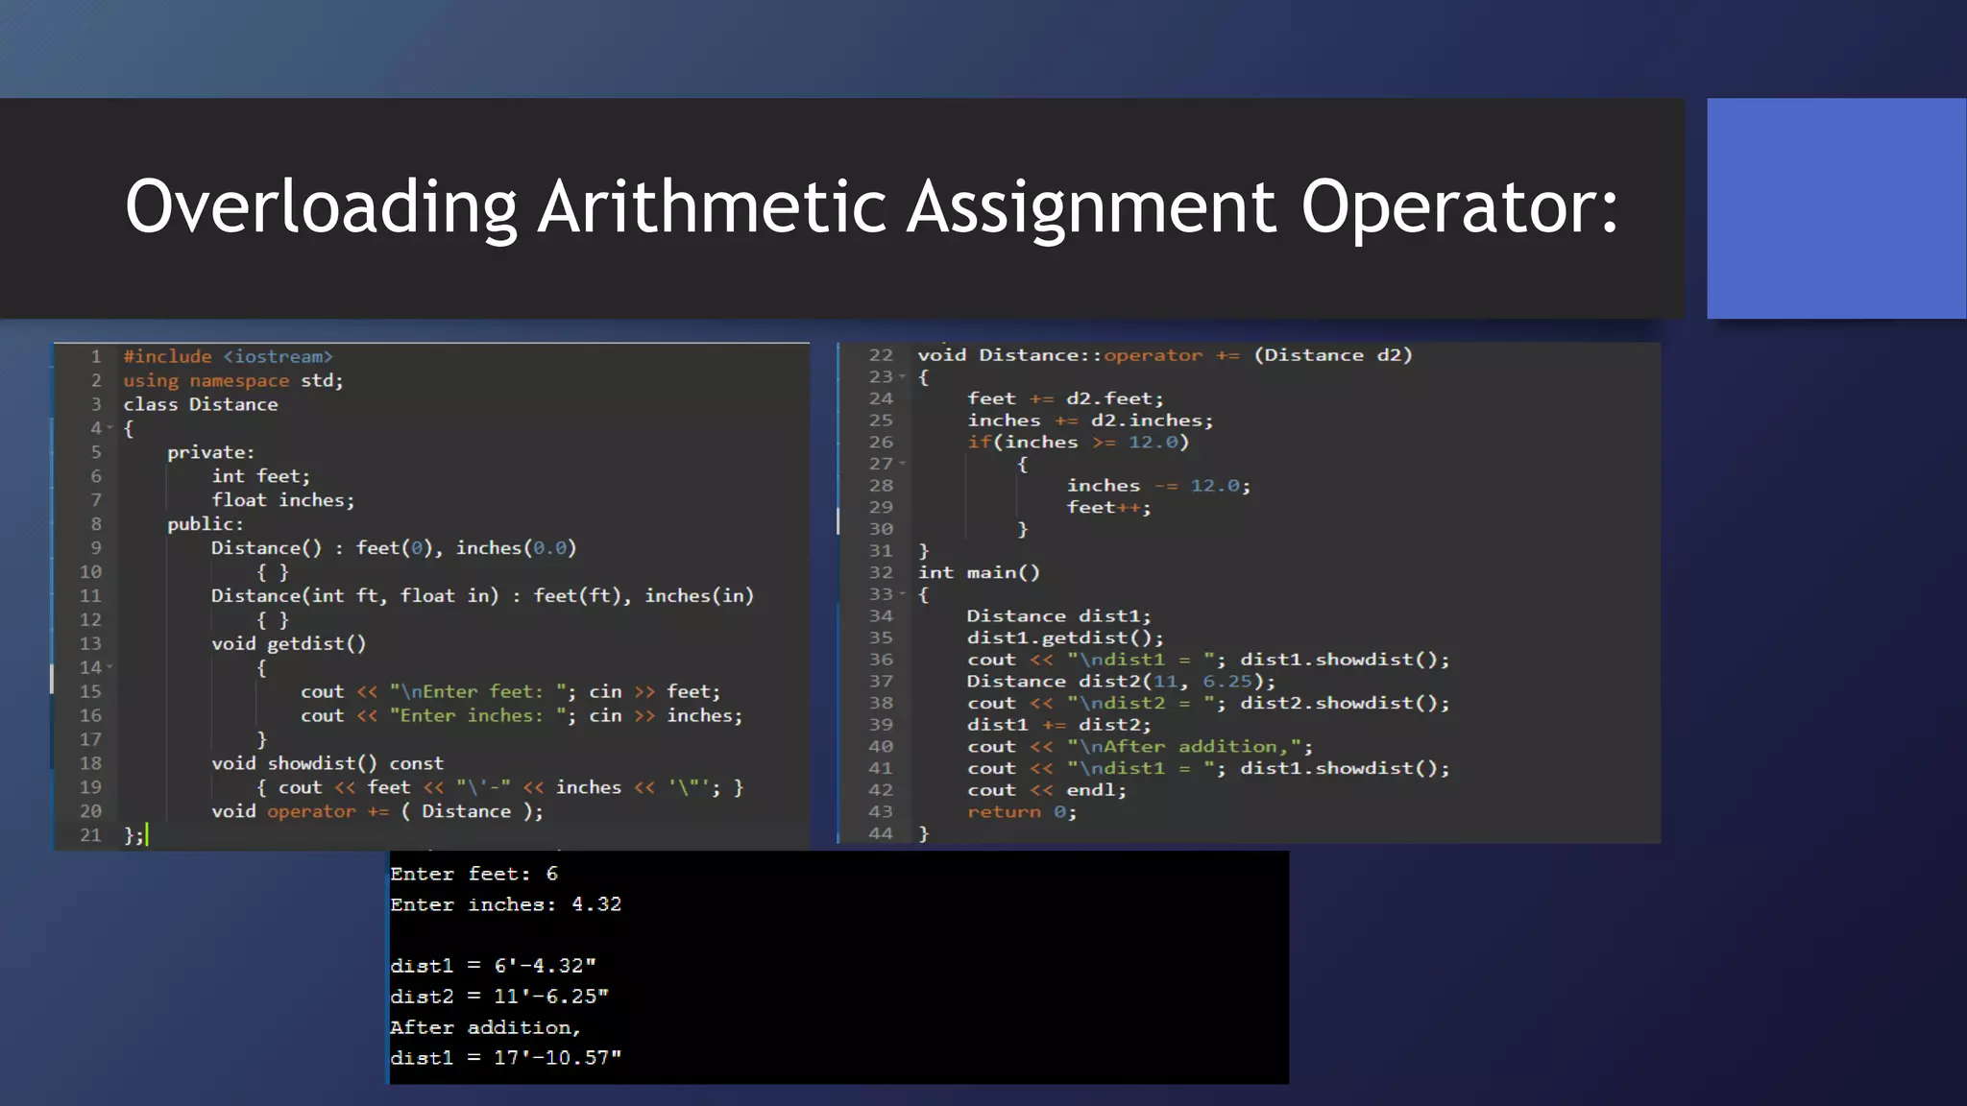Click line number 22 in right editor
Image resolution: width=1967 pixels, height=1106 pixels.
[881, 355]
